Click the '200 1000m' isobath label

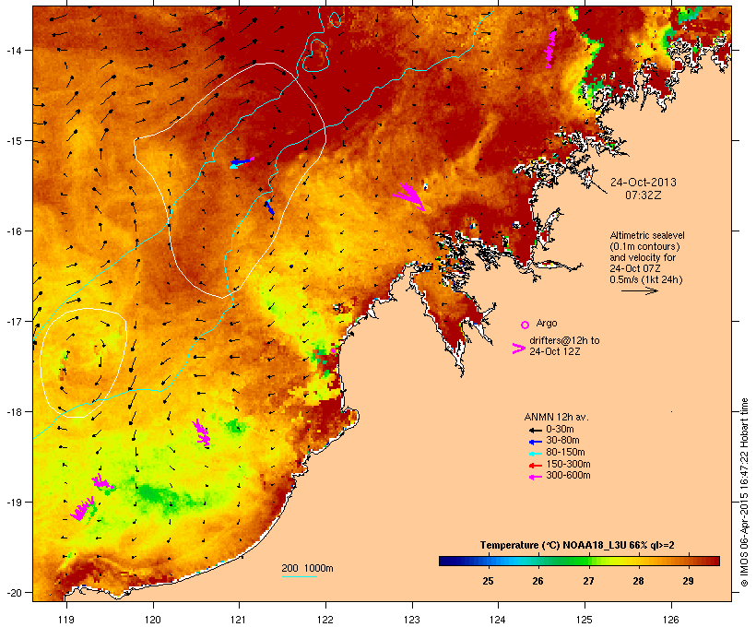307,568
